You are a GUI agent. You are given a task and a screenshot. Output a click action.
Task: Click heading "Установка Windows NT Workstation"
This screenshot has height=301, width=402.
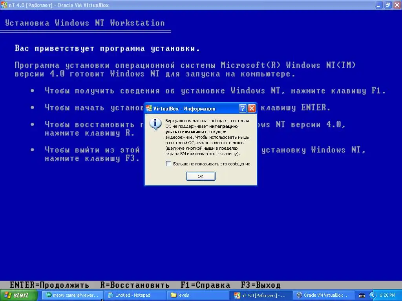tap(85, 23)
